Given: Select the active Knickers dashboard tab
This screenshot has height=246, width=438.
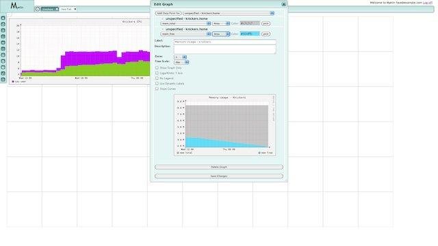Looking at the screenshot, I should (x=48, y=9).
